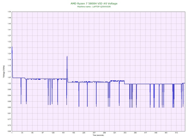The width and height of the screenshot is (188, 140).
Task: Click the 1.02 value on the voltage axis
Action: pos(9,83)
